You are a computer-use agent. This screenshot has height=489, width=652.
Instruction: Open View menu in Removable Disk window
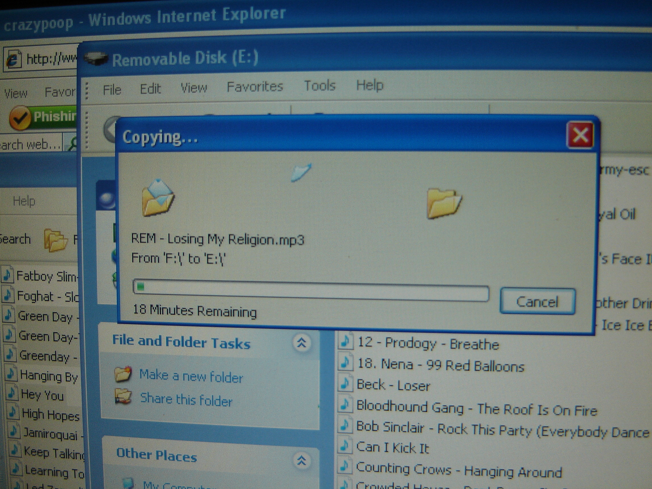[194, 87]
